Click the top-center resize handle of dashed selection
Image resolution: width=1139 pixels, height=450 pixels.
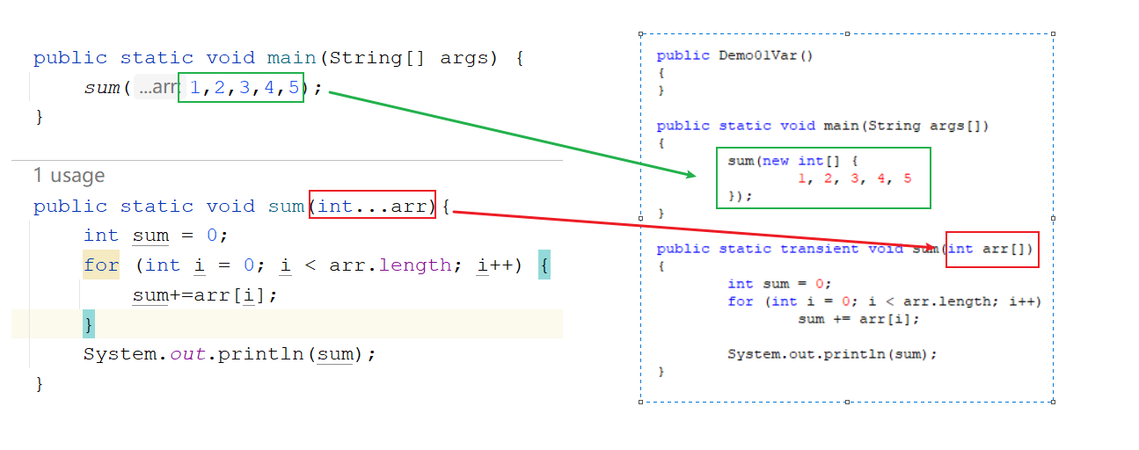point(847,34)
